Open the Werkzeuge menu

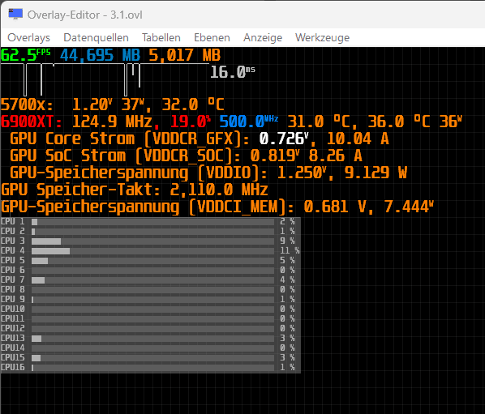click(322, 38)
